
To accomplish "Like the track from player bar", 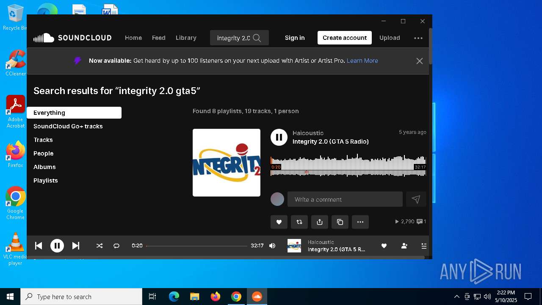I will [384, 246].
